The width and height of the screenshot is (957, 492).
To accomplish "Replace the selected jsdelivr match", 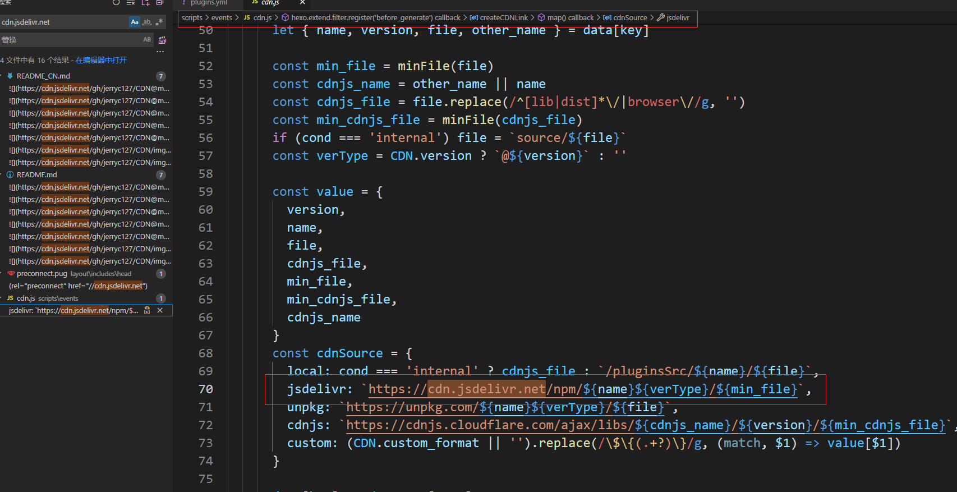I will [147, 310].
